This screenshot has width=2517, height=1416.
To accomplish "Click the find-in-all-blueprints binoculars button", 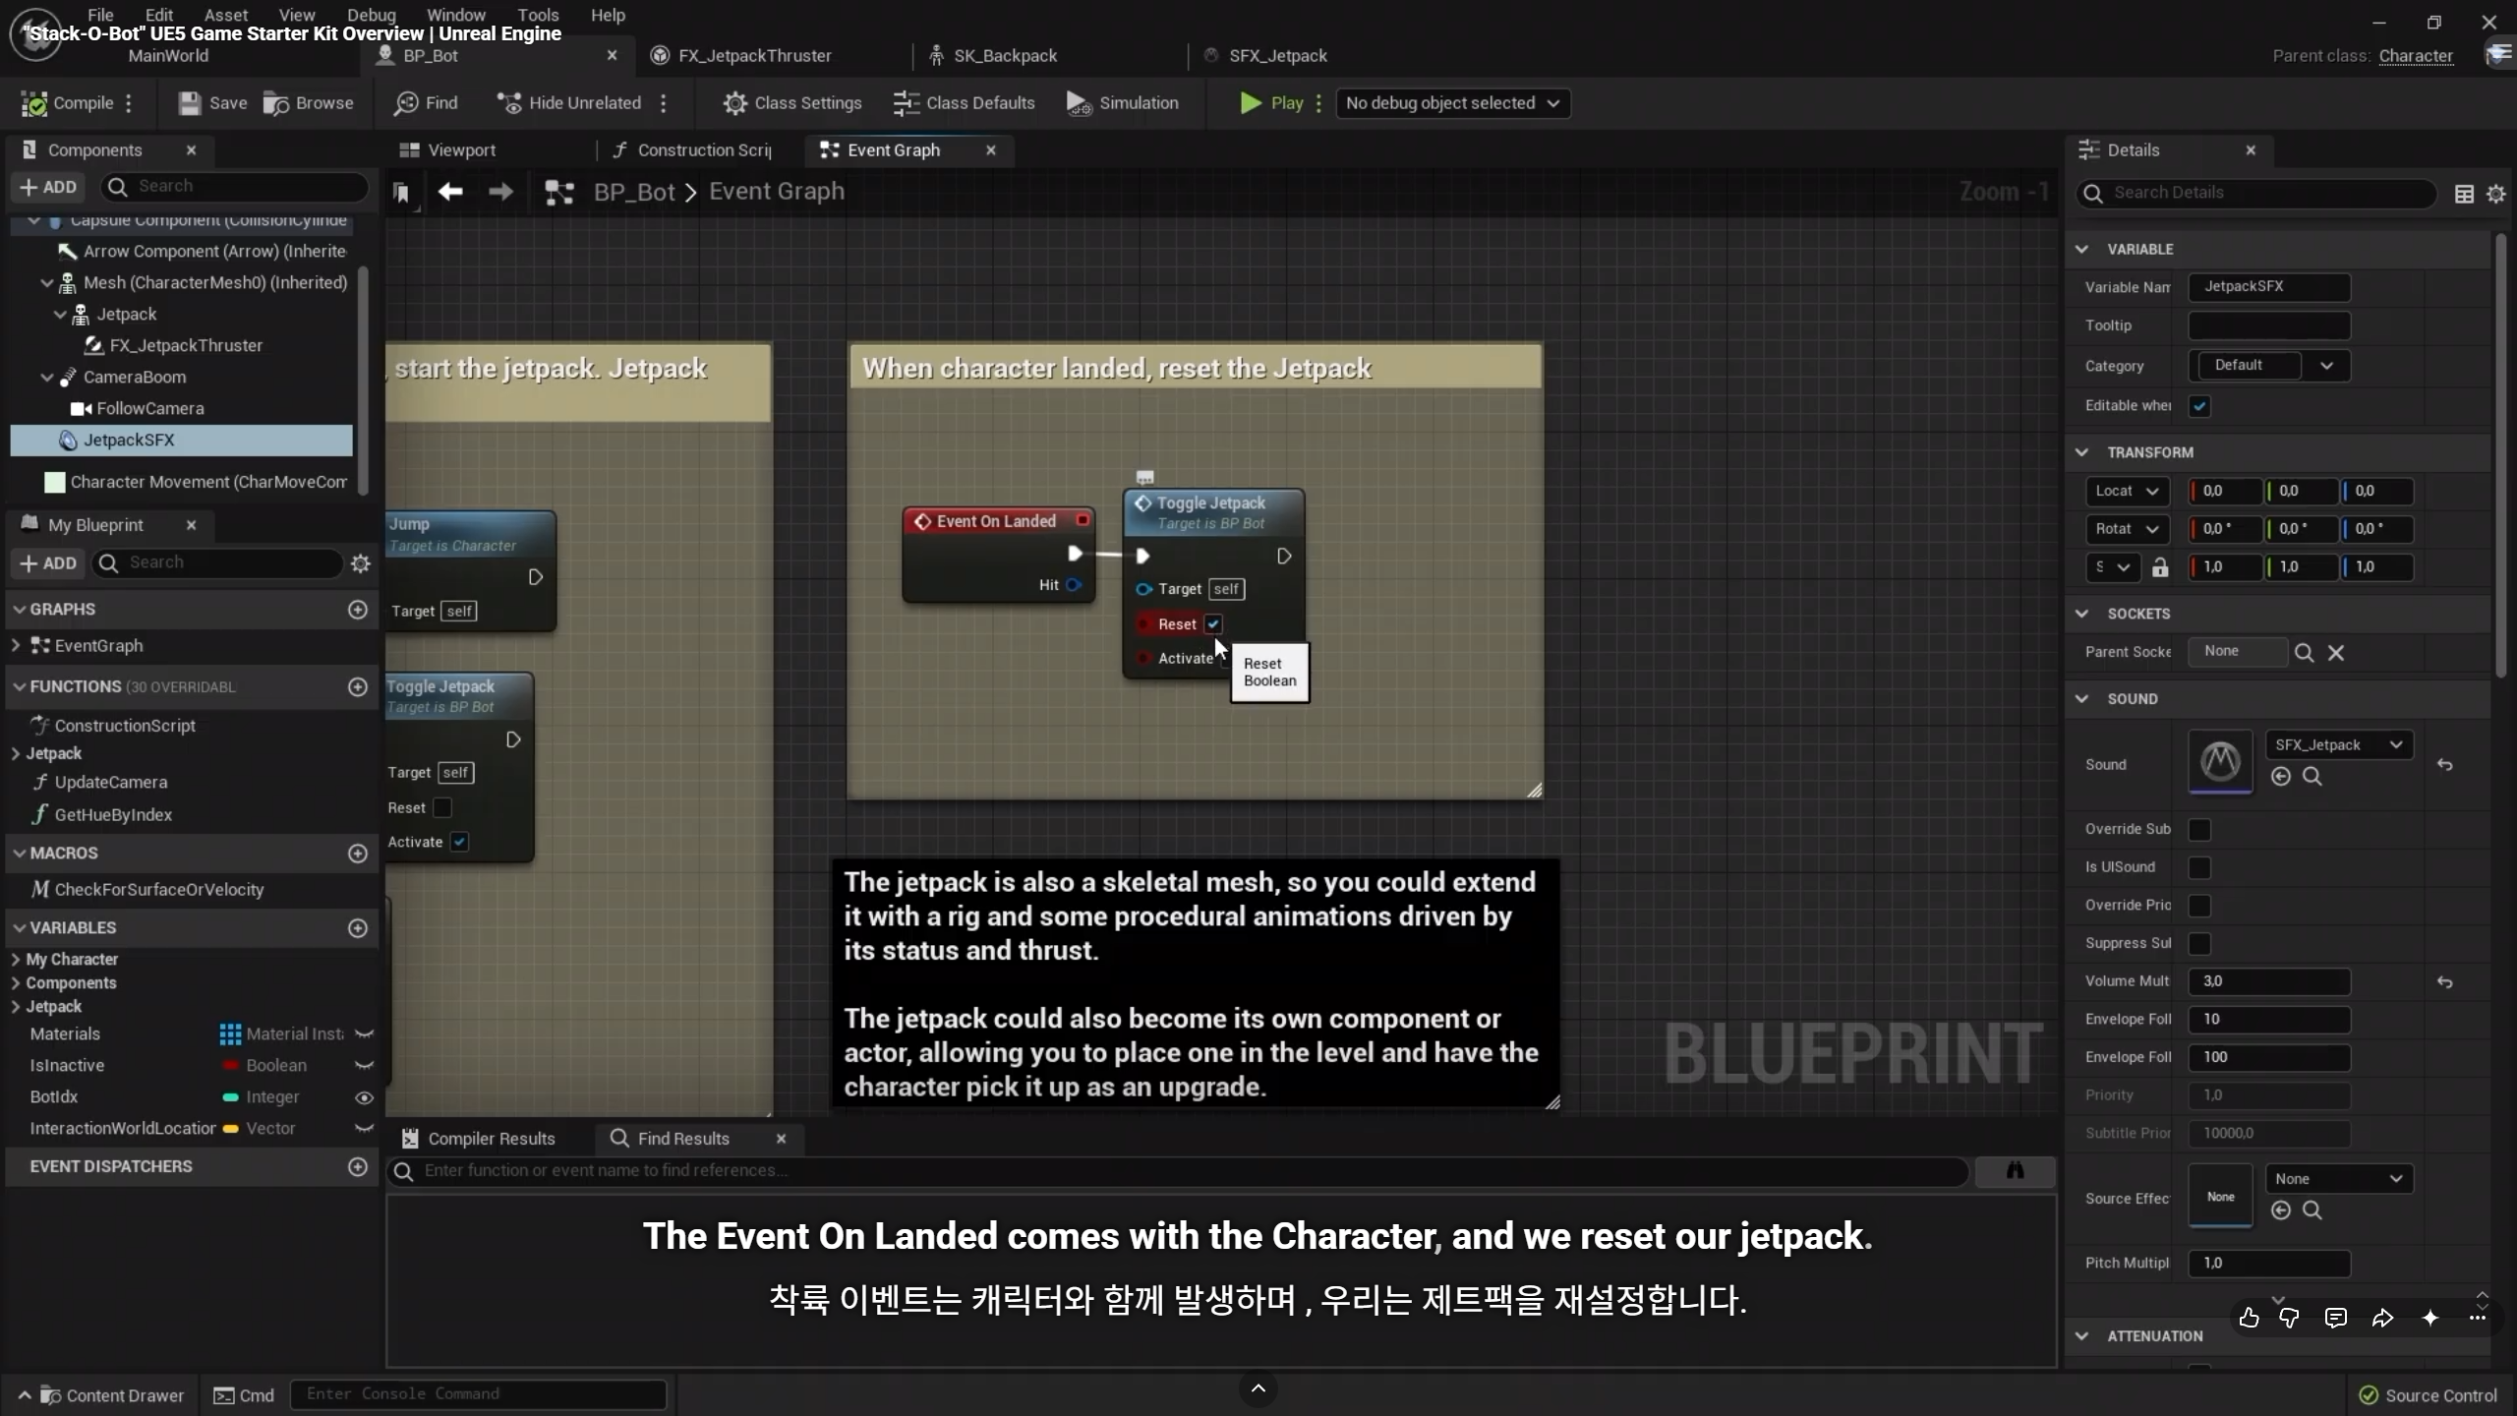I will 2015,1170.
